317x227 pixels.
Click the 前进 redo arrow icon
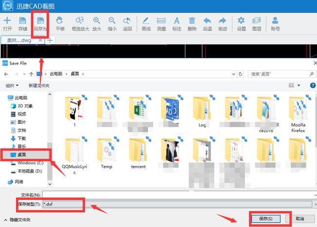click(x=222, y=24)
